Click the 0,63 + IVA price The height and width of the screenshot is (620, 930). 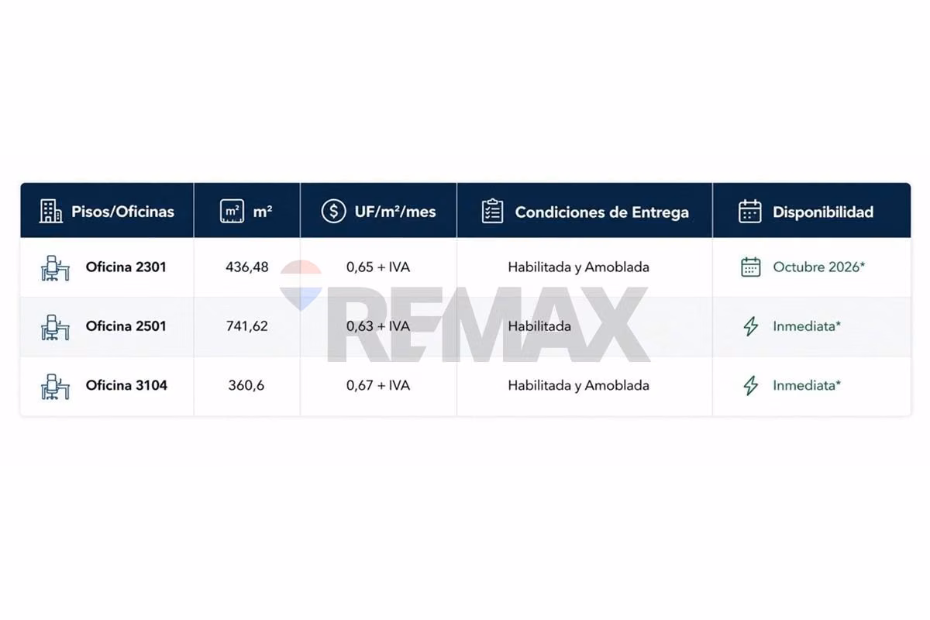(x=378, y=326)
